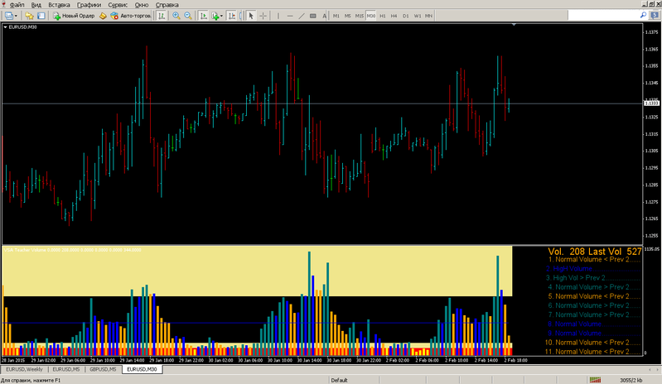Screen dimensions: 662x384
Task: Toggle the chart shift icon
Action: (231, 16)
